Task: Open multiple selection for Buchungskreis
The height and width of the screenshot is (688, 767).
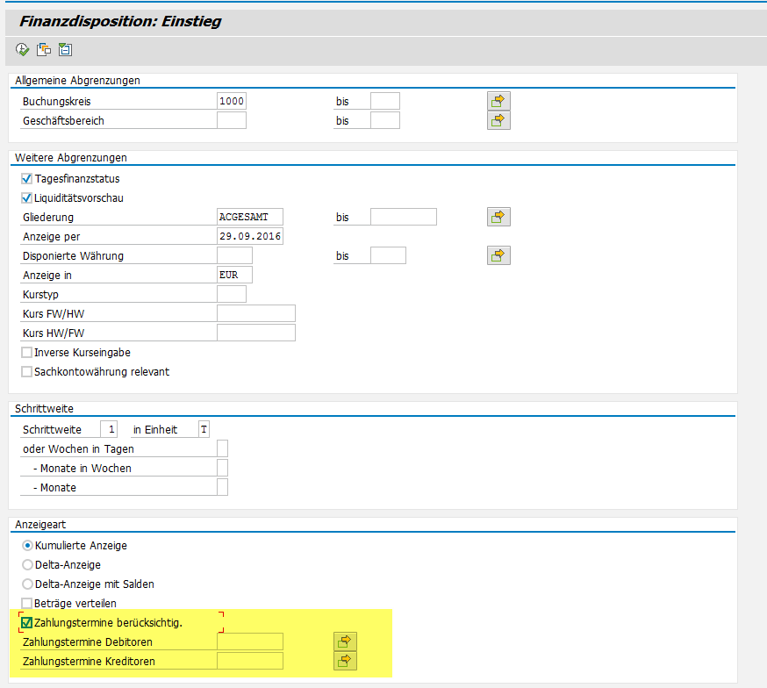Action: (x=498, y=101)
